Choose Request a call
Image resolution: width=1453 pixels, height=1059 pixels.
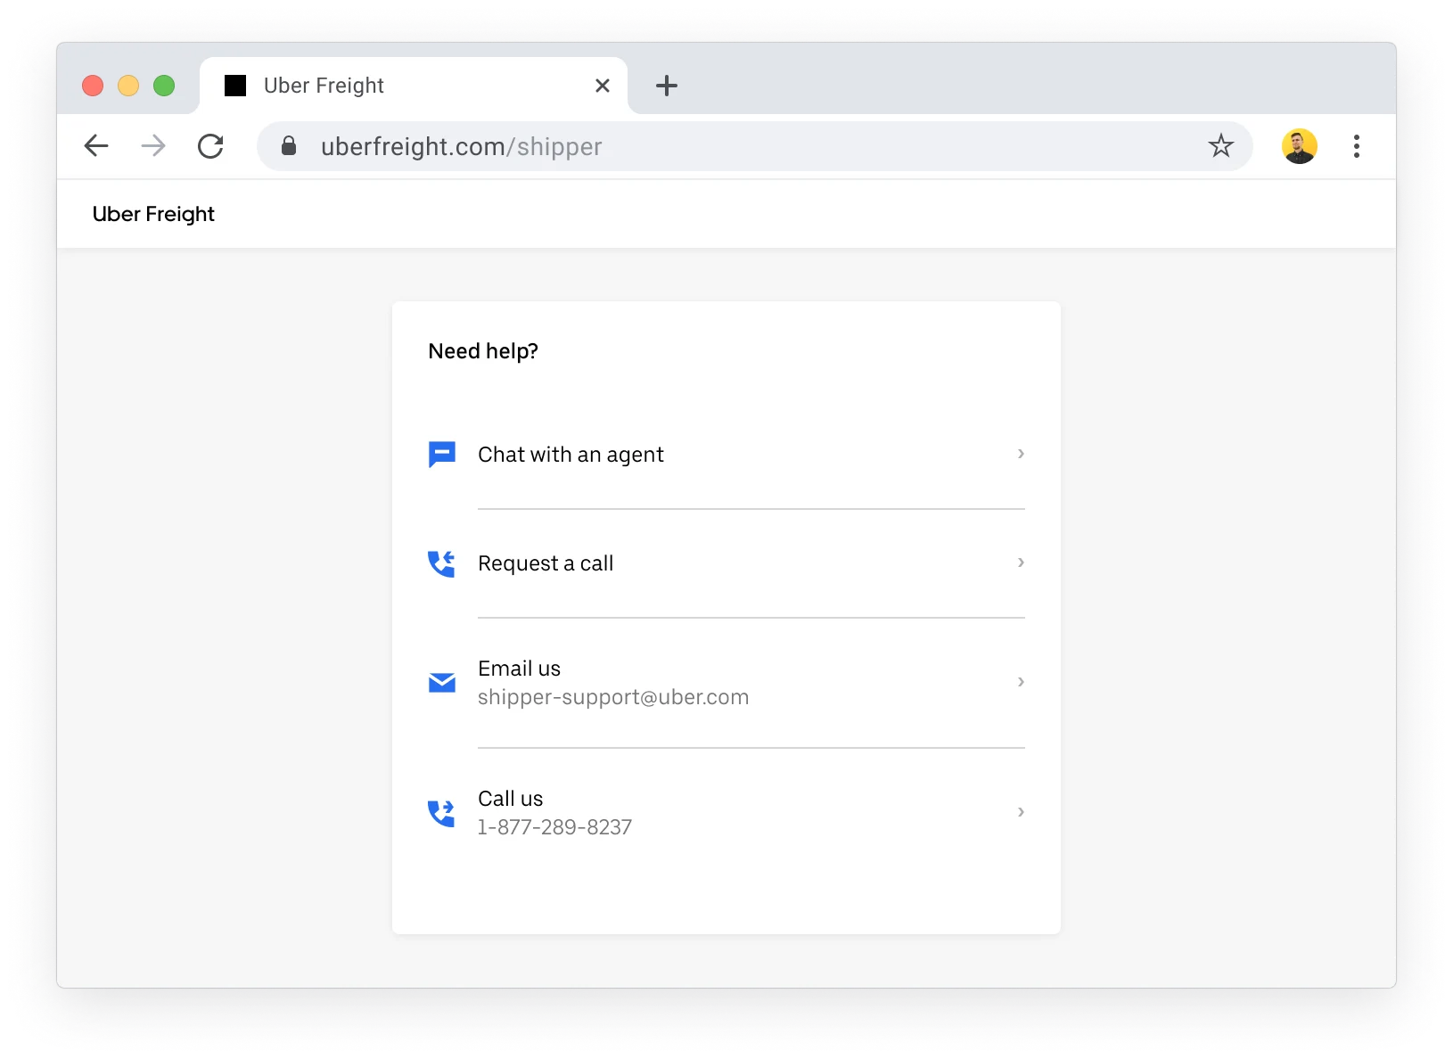[726, 563]
